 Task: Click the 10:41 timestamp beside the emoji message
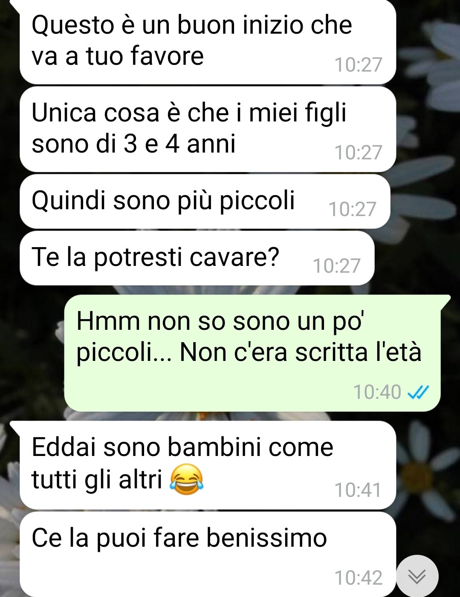tap(358, 490)
